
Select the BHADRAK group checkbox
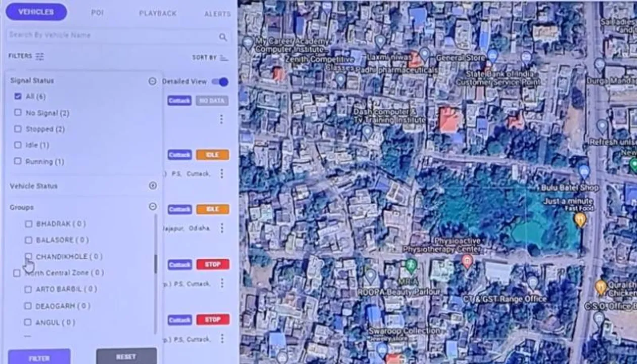tap(29, 223)
